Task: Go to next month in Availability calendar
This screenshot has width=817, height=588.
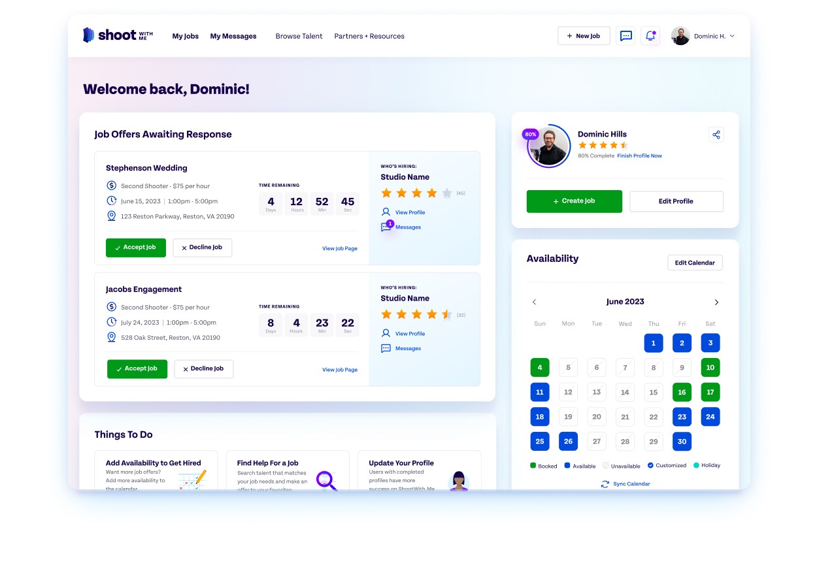Action: point(716,302)
